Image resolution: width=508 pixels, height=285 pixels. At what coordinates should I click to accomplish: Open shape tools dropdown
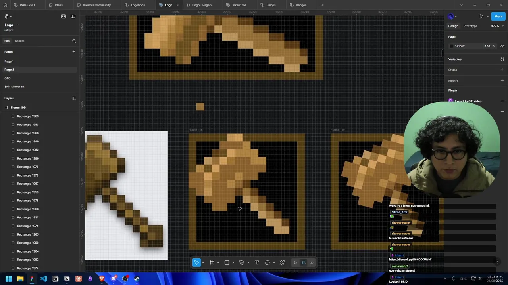(233, 263)
